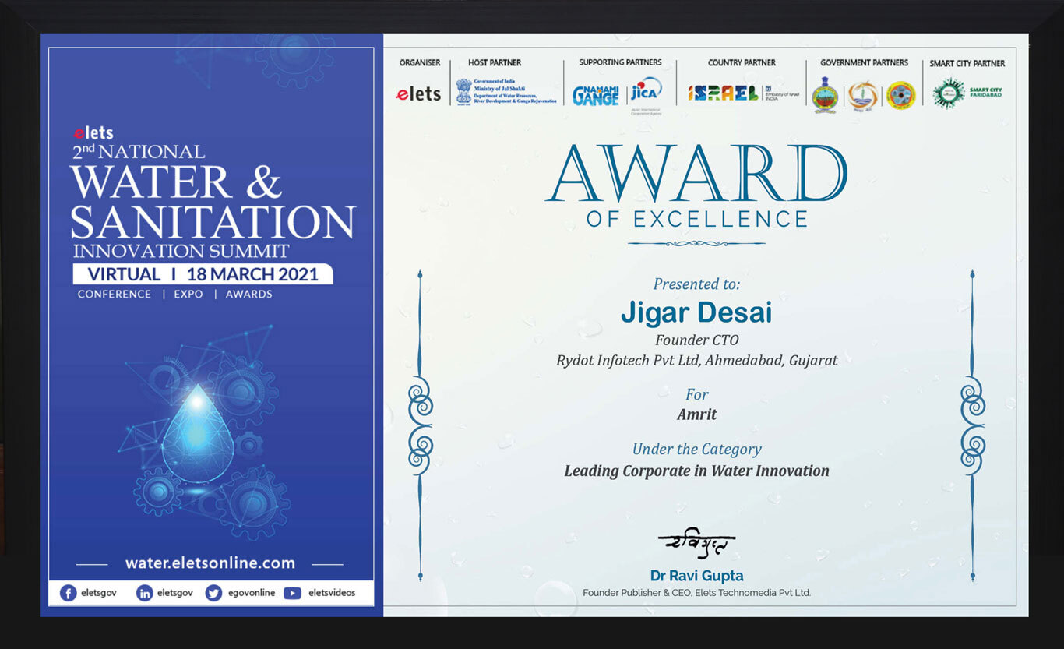Image resolution: width=1064 pixels, height=649 pixels.
Task: Click the Namami Gange logo
Action: click(x=595, y=94)
